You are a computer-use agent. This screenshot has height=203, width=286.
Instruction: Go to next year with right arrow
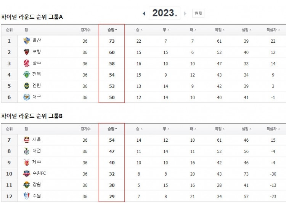[x=185, y=13]
